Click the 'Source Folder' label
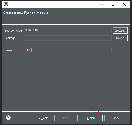132x125 pixels. click(x=14, y=30)
